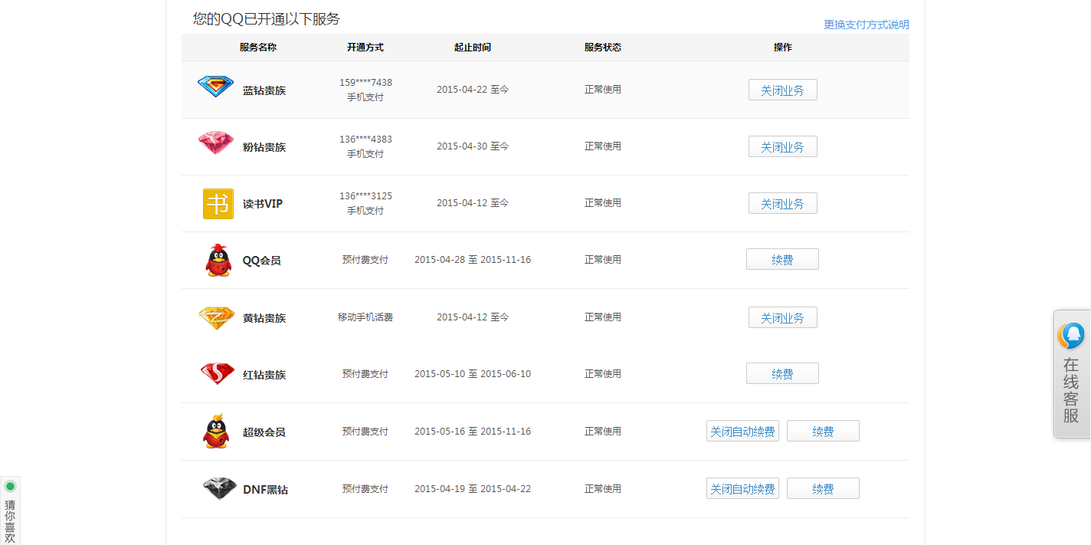The width and height of the screenshot is (1091, 545).
Task: Turn off auto-renew for 超级会员
Action: click(742, 431)
